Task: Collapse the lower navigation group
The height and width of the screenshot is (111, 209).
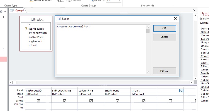Action: pyautogui.click(x=3, y=49)
